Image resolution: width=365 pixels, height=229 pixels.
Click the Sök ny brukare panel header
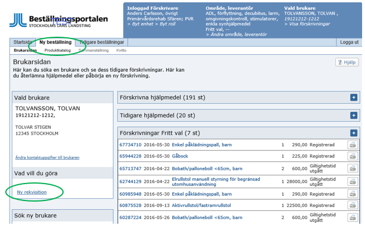[62, 216]
